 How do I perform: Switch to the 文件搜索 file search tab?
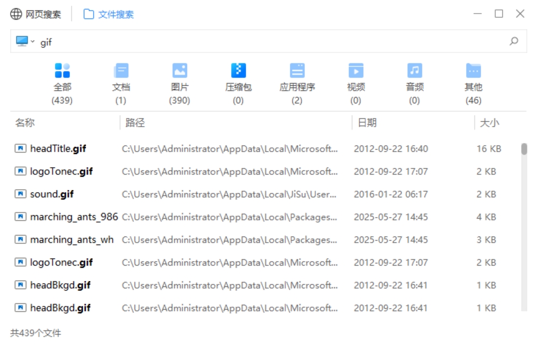[x=108, y=14]
